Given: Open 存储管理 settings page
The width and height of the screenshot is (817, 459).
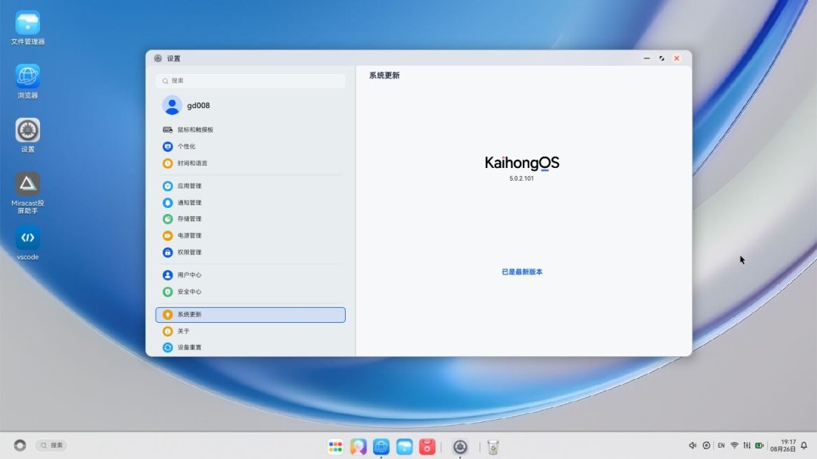Looking at the screenshot, I should point(250,219).
